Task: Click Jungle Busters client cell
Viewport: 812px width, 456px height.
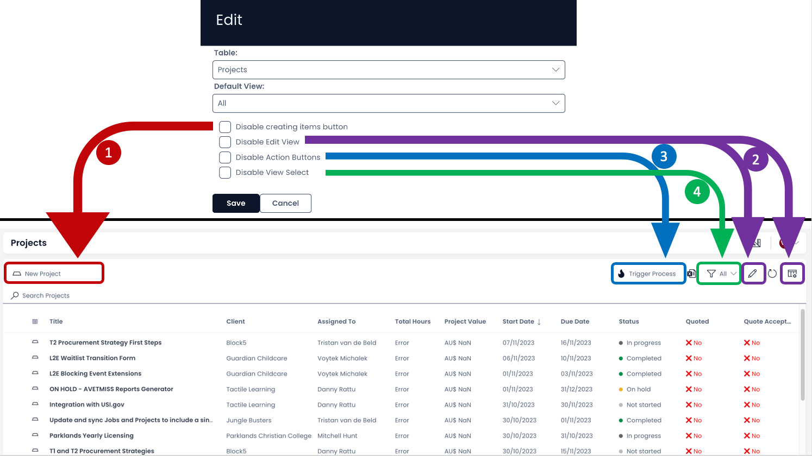Action: 248,420
